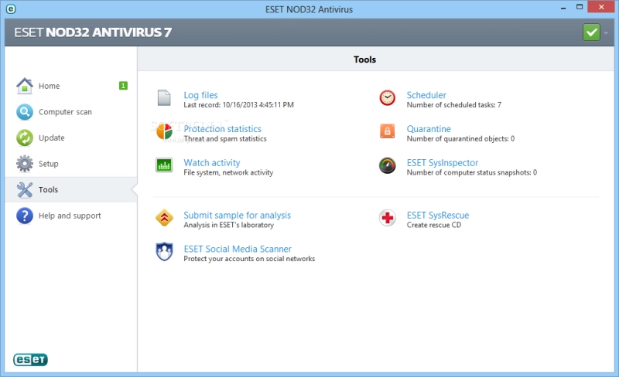This screenshot has height=377, width=619.
Task: Click the Social Media Scanner shield icon
Action: [x=164, y=252]
